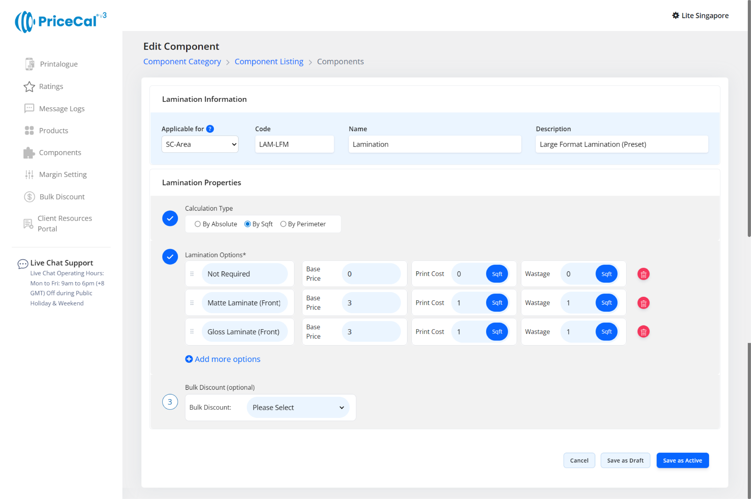Screen dimensions: 751x499
Task: Click the Save as Active button
Action: [682, 461]
